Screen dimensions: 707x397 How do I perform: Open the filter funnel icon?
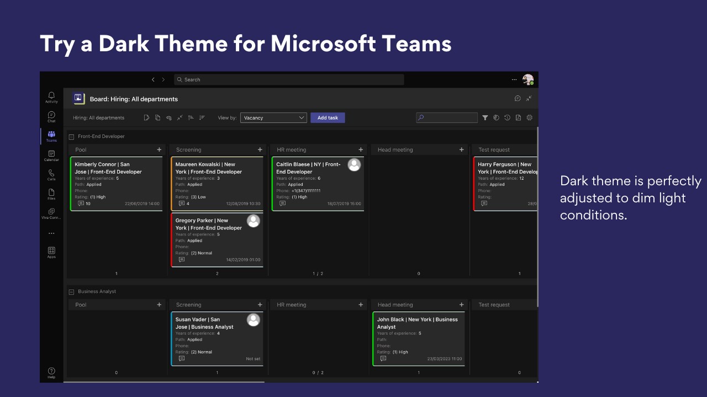pyautogui.click(x=485, y=117)
